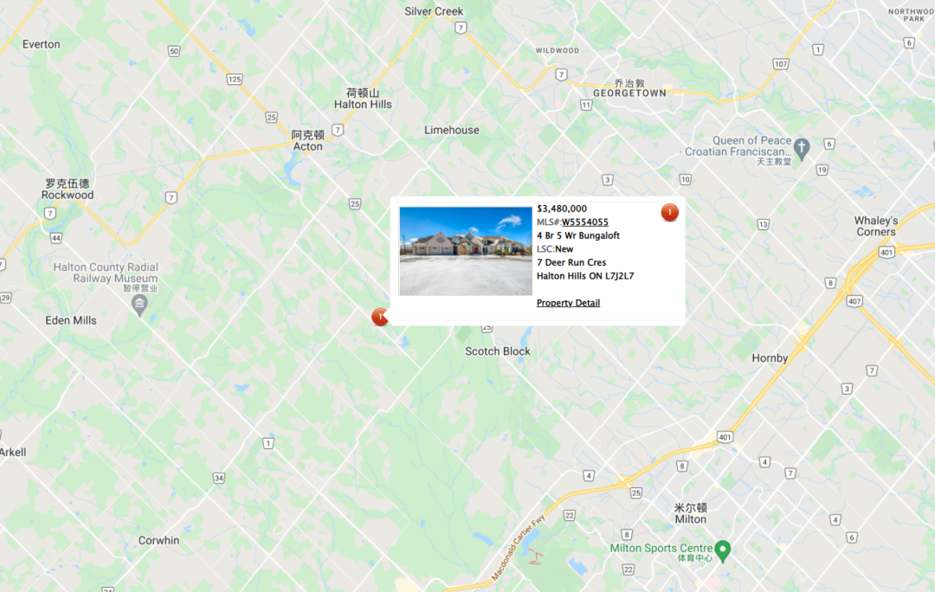Click the Highway 407 shield icon
The height and width of the screenshot is (592, 935).
tap(854, 301)
